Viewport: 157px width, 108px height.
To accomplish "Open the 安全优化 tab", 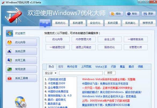I will tap(95, 23).
